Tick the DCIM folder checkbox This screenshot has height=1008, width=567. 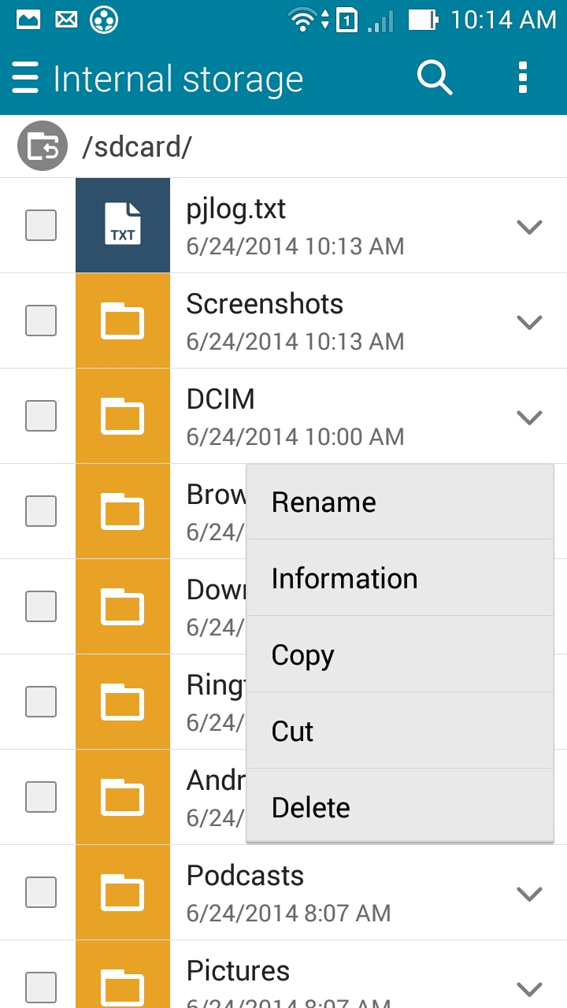point(41,416)
